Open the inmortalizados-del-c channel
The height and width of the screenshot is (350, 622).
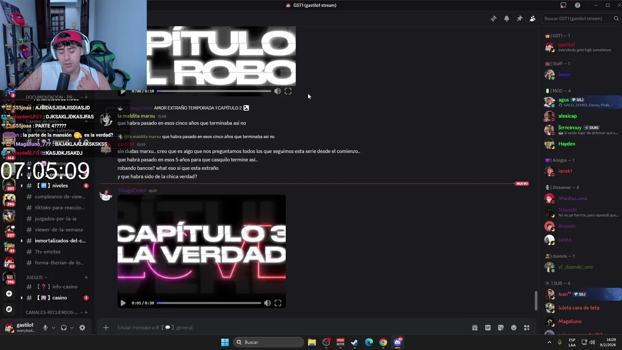tap(57, 241)
